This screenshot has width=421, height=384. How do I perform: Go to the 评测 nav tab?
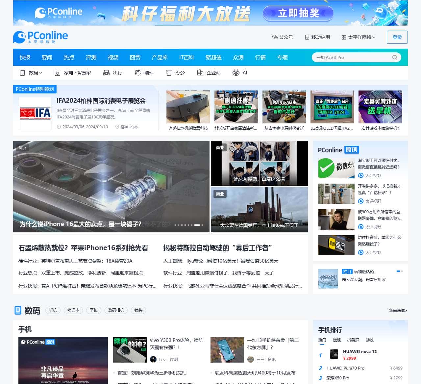tap(91, 57)
